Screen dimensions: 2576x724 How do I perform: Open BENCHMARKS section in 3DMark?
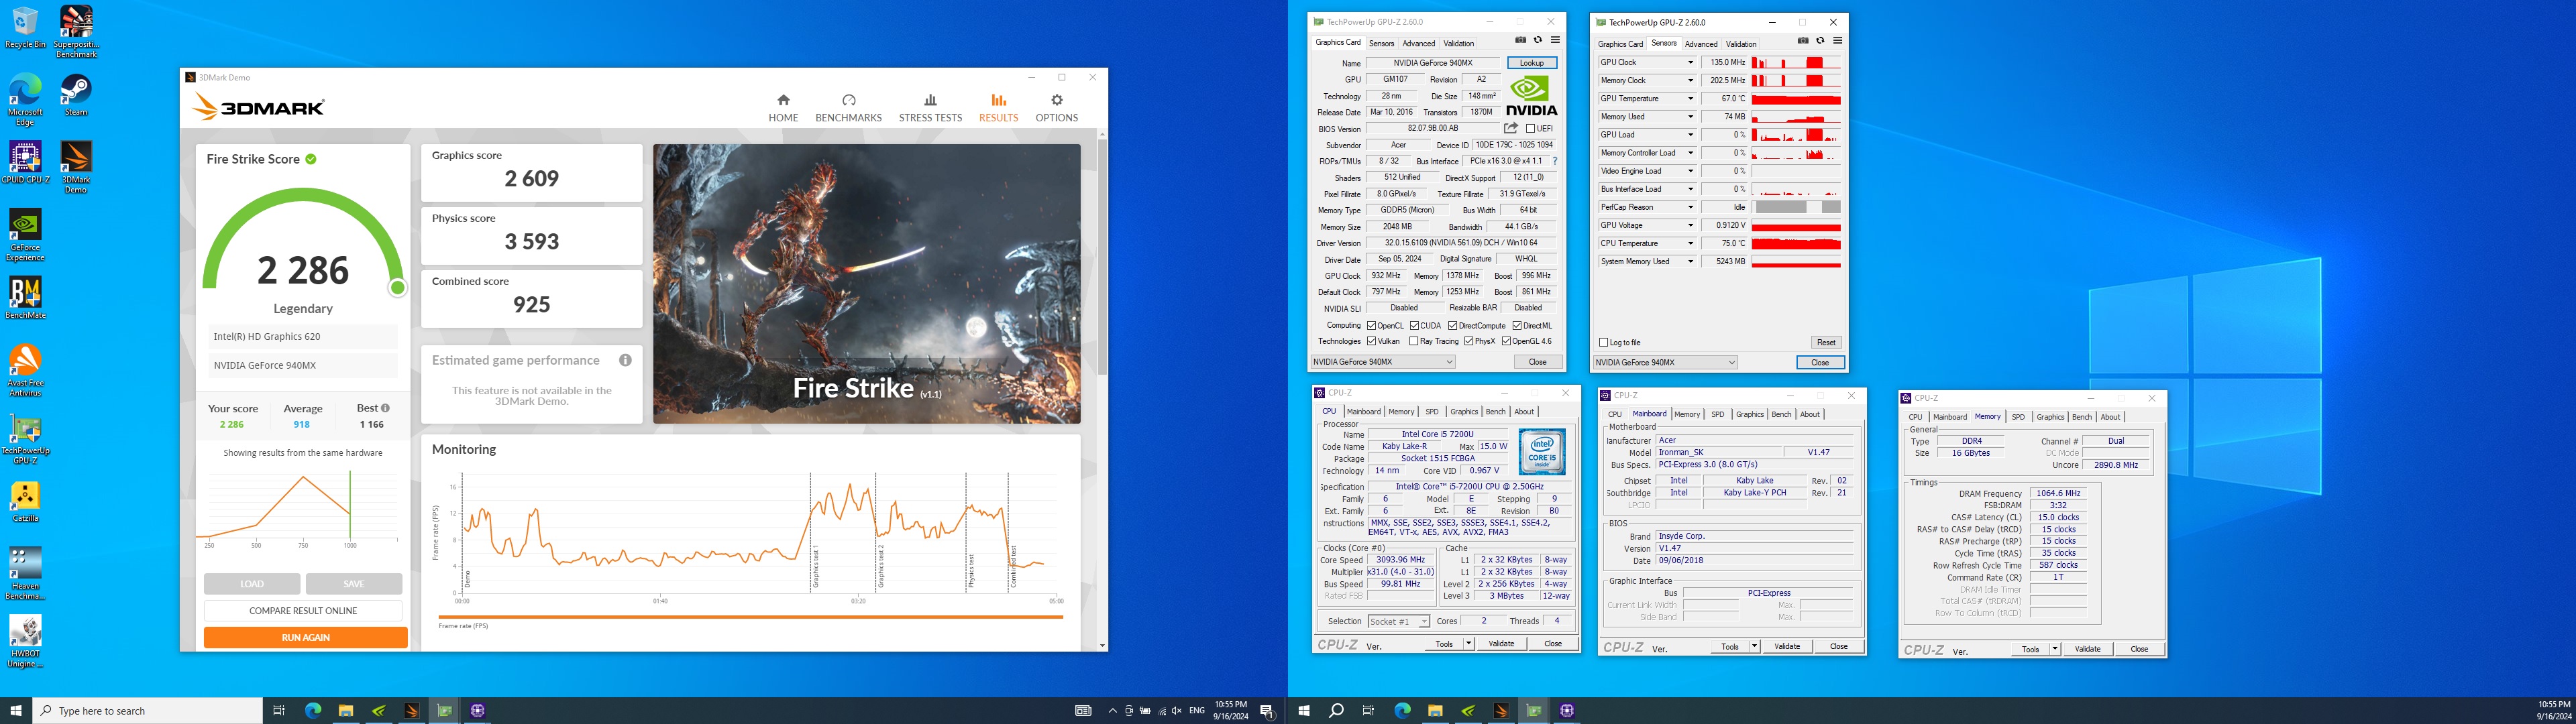848,107
